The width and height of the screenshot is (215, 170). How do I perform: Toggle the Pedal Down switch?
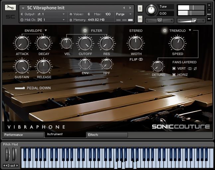click(x=20, y=88)
